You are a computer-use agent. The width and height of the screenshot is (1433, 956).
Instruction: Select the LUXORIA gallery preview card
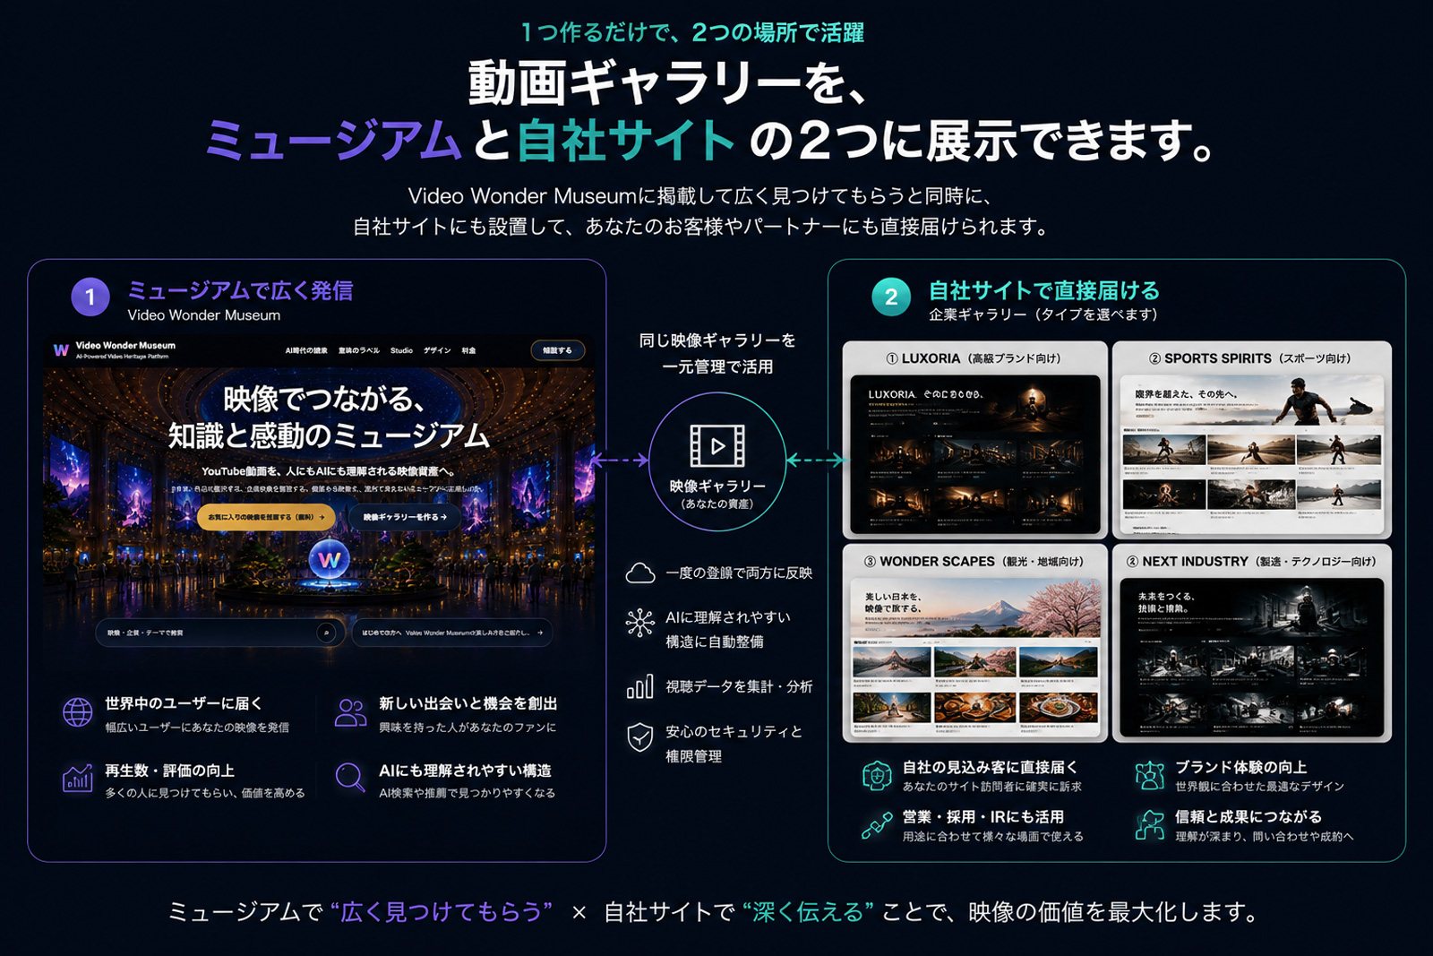pos(974,440)
